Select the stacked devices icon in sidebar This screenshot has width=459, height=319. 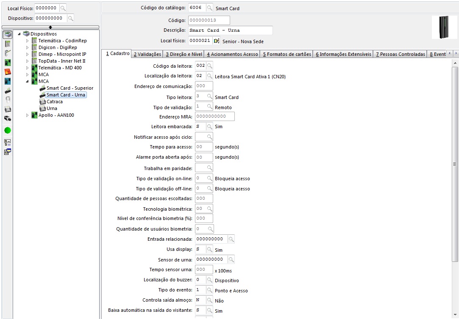[8, 34]
